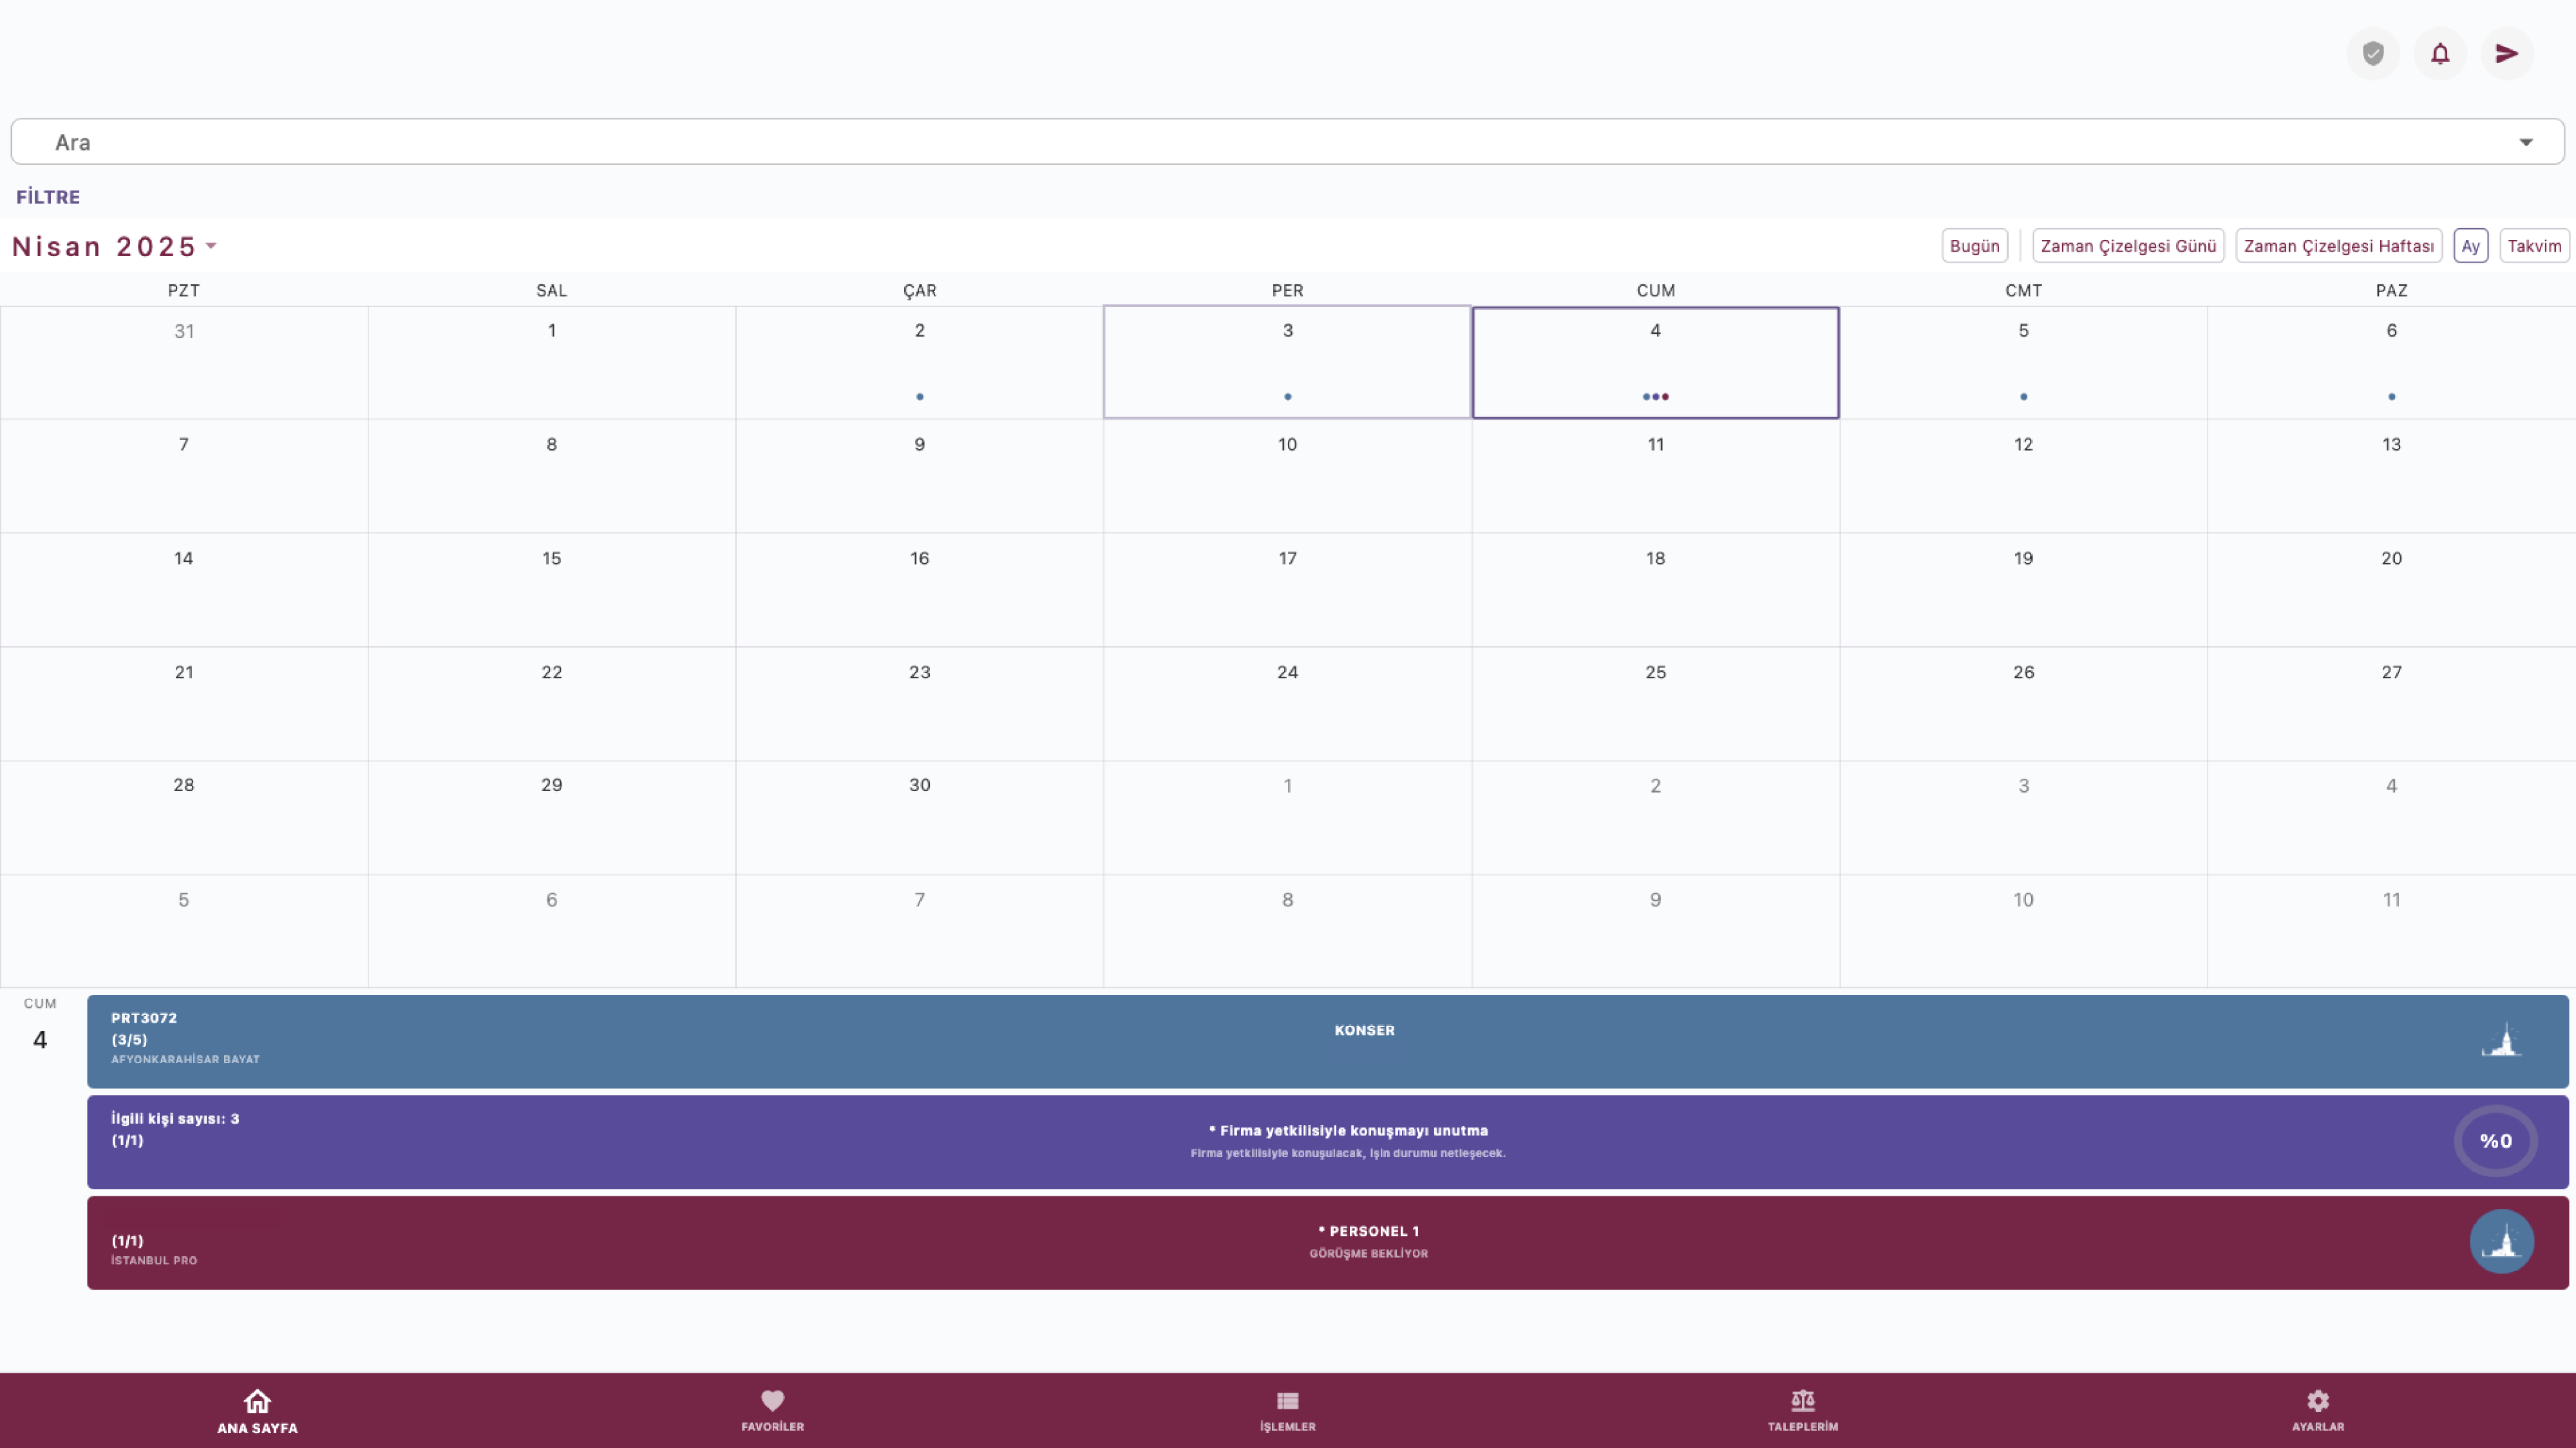Open Favoriler heart icon
The height and width of the screenshot is (1448, 2576).
[x=772, y=1400]
